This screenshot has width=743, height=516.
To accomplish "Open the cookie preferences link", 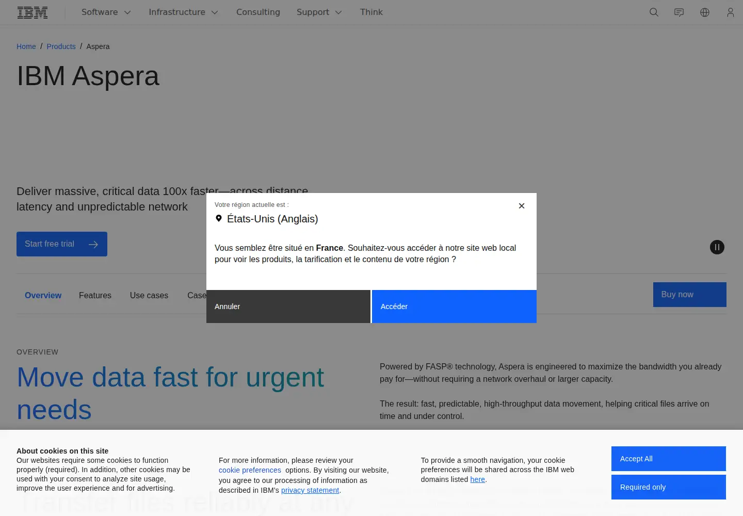I will click(x=250, y=470).
